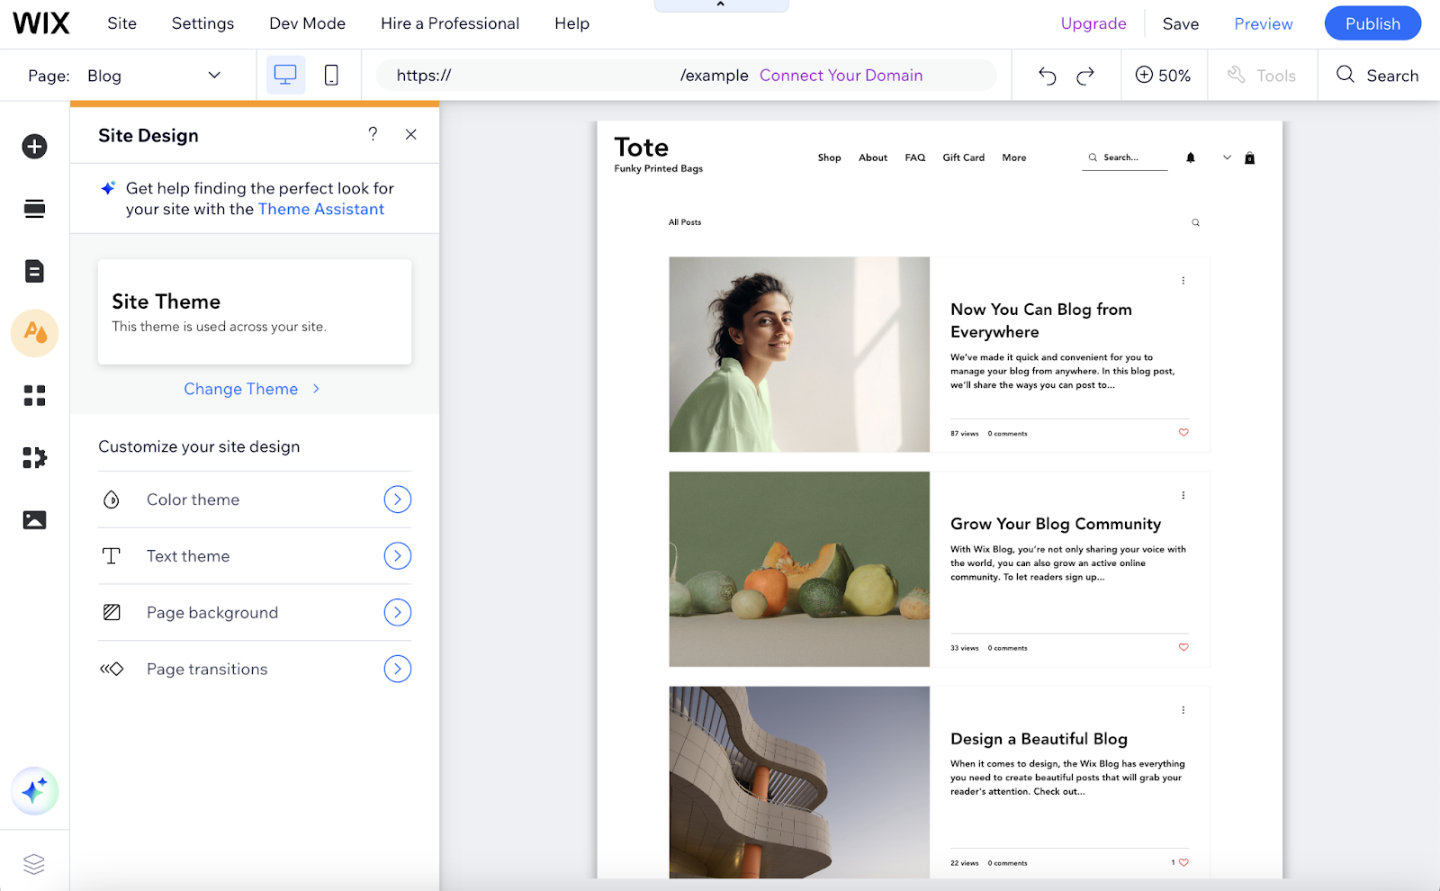Open the Layers panel at sidebar bottom
1440x891 pixels.
(x=34, y=863)
